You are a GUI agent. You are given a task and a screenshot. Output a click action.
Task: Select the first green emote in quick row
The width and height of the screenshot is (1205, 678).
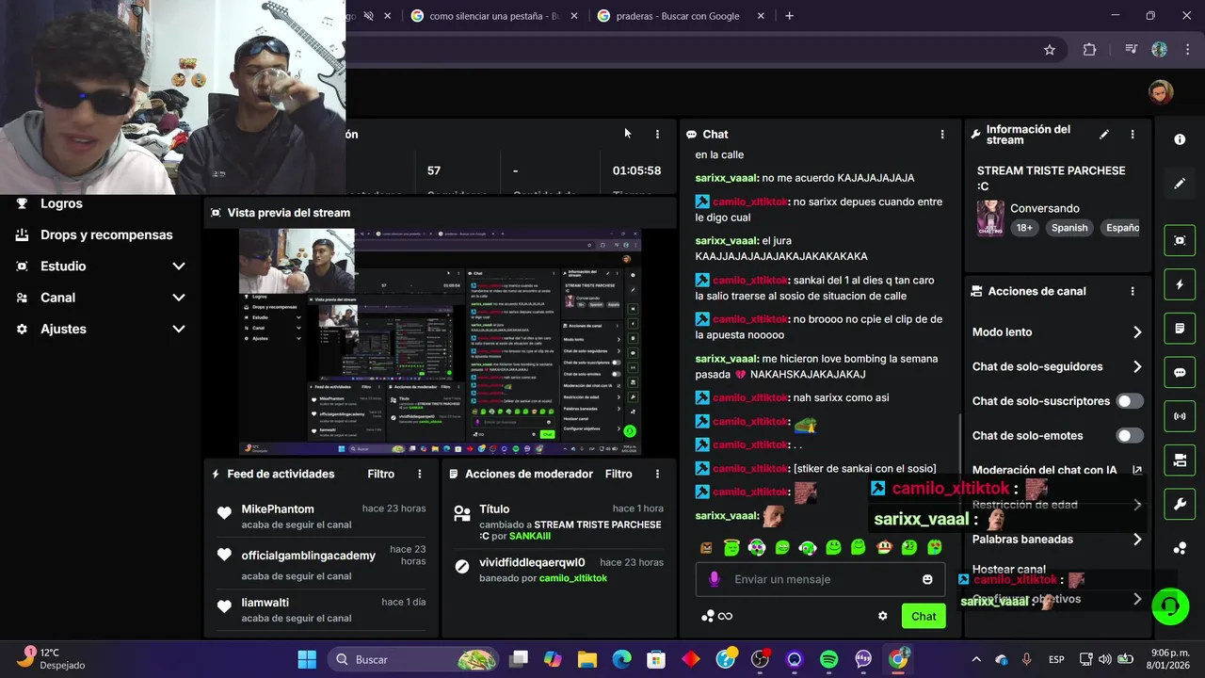[732, 547]
